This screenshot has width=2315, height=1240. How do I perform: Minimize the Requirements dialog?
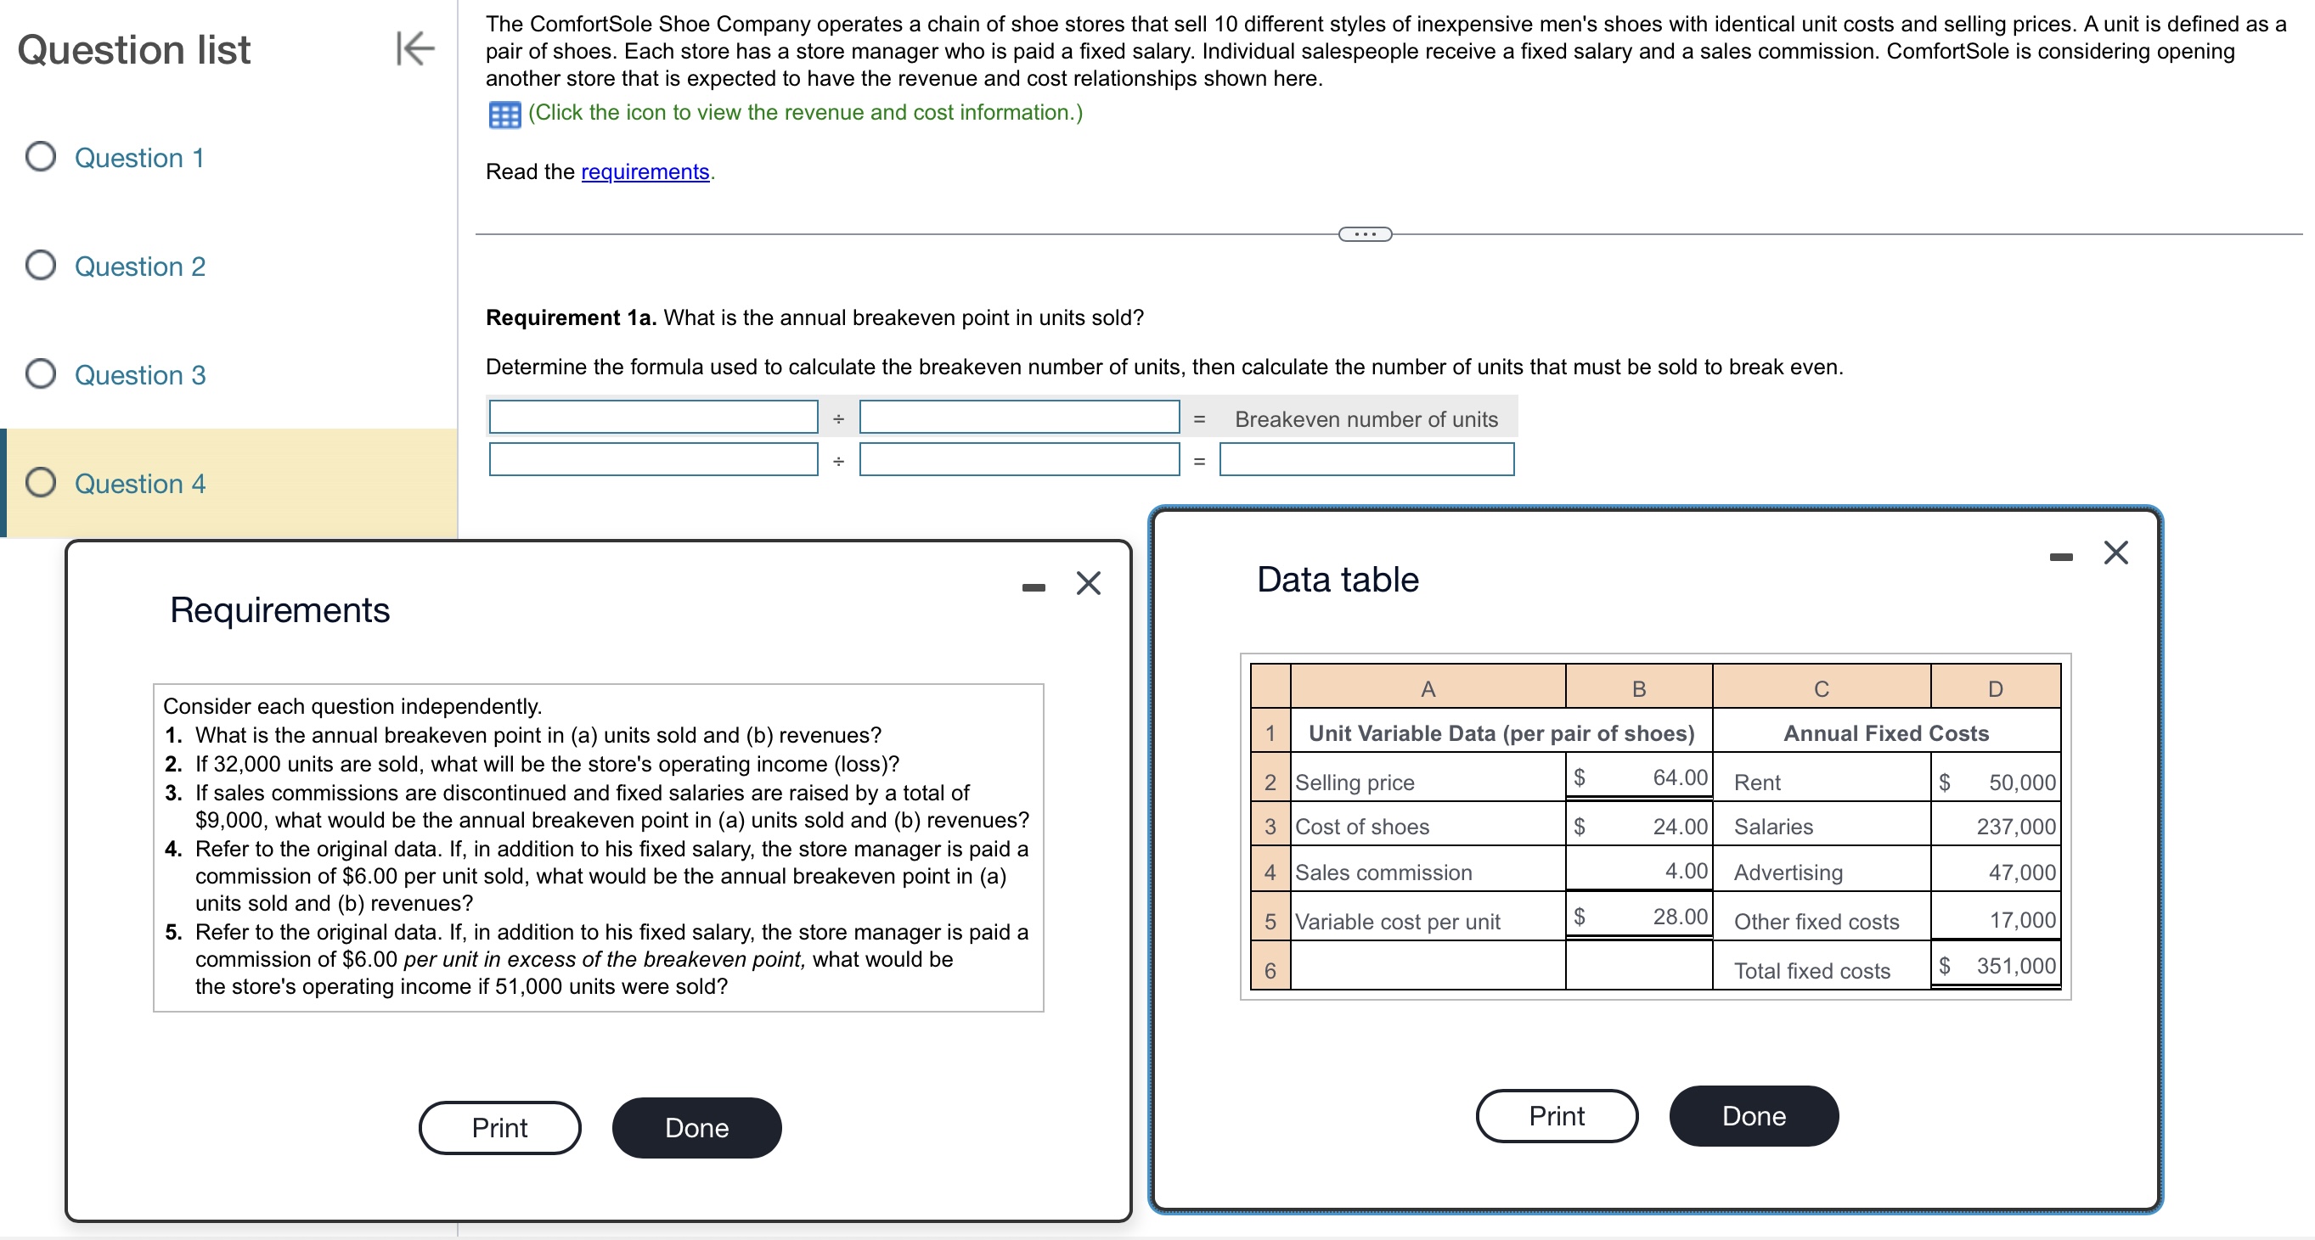[1034, 586]
